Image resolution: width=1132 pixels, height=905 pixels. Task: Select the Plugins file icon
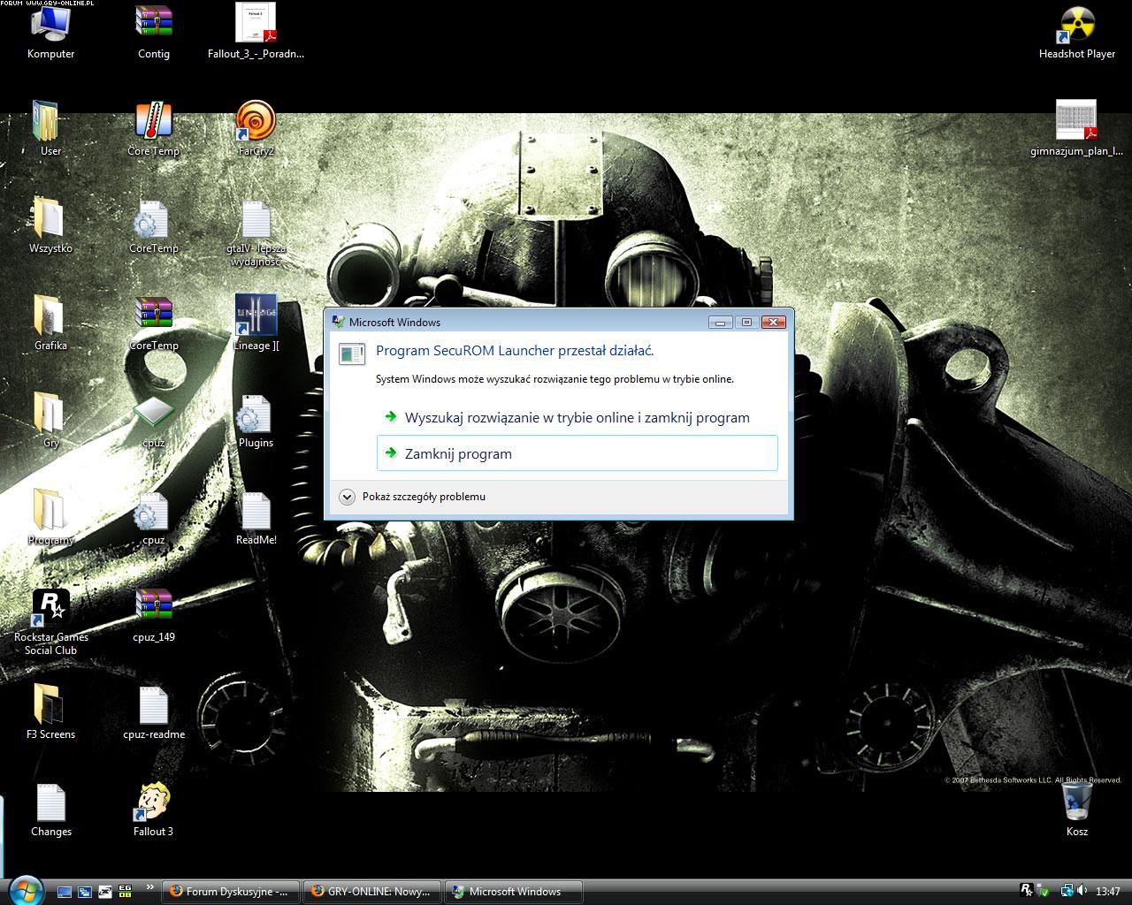256,421
